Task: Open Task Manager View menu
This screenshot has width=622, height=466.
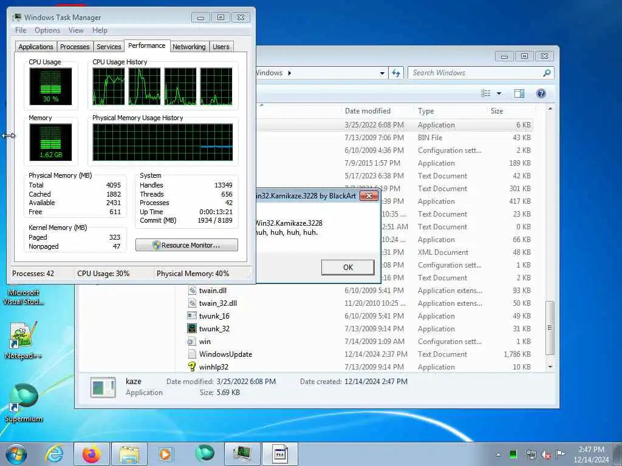Action: pos(76,30)
